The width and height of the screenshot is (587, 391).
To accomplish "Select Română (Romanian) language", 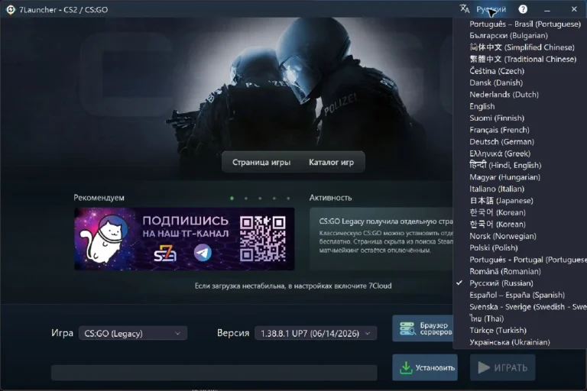I will pos(505,271).
